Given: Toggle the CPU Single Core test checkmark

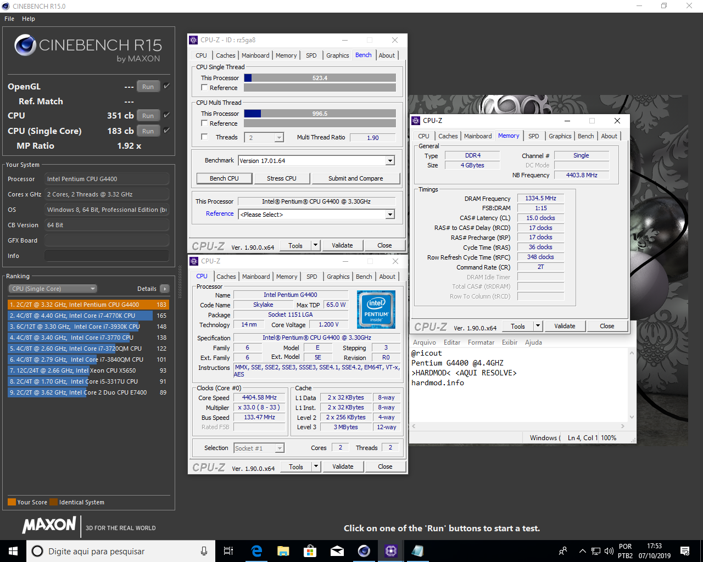Looking at the screenshot, I should point(166,131).
